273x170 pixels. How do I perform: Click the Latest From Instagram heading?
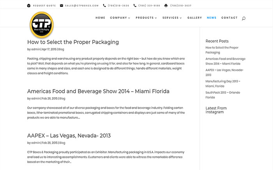point(216,110)
